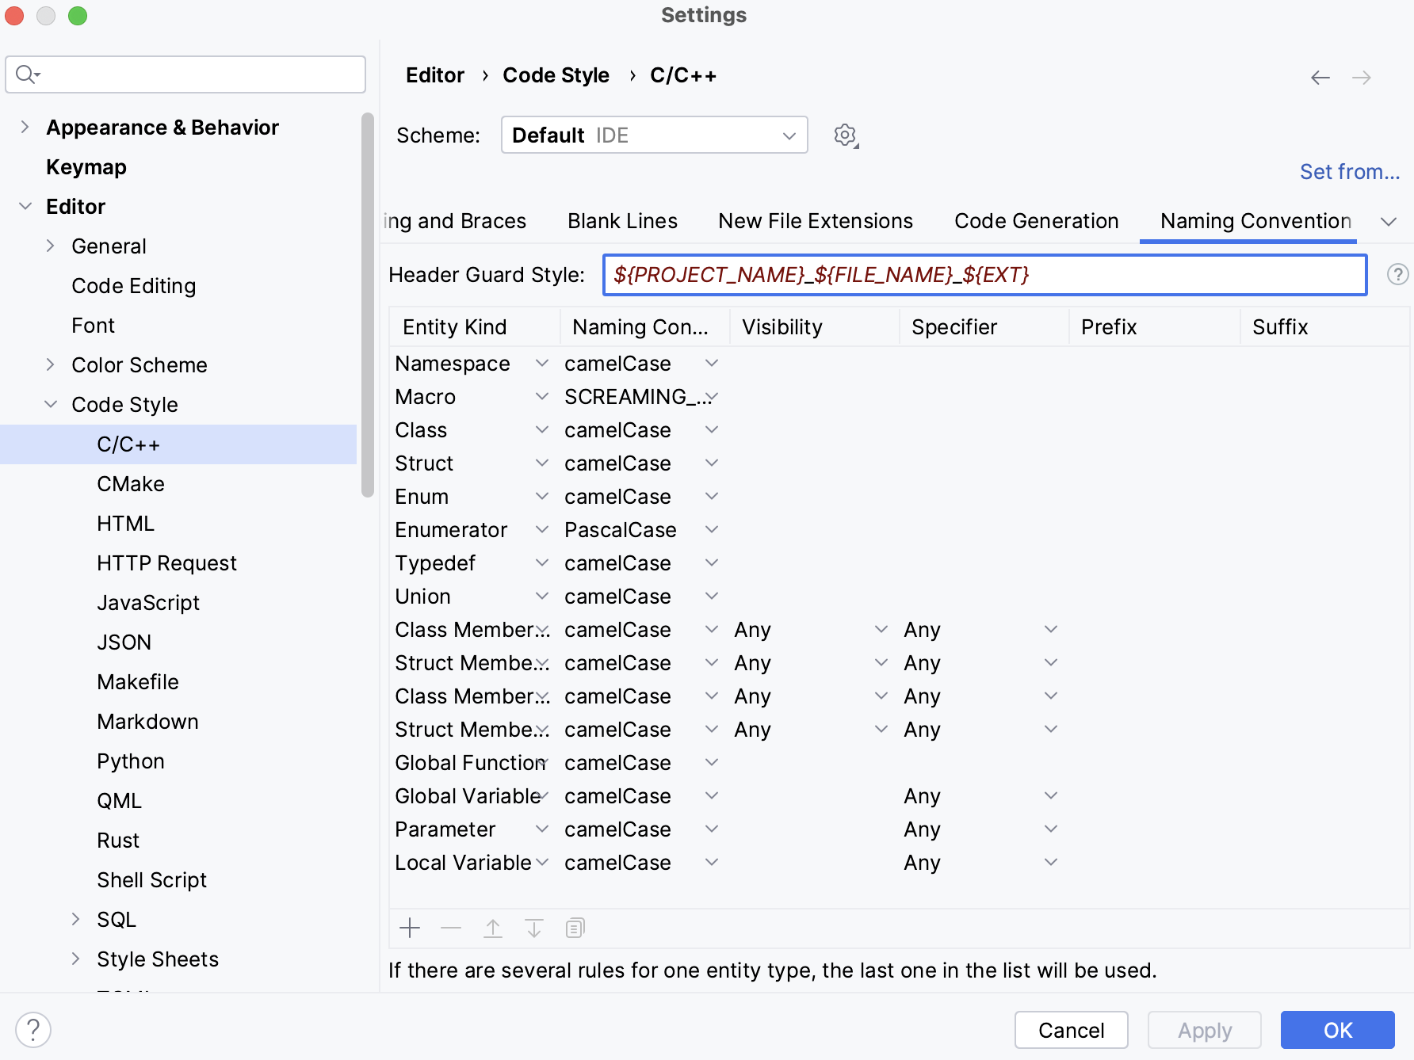This screenshot has width=1414, height=1060.
Task: Add a new naming convention rule
Action: [x=410, y=928]
